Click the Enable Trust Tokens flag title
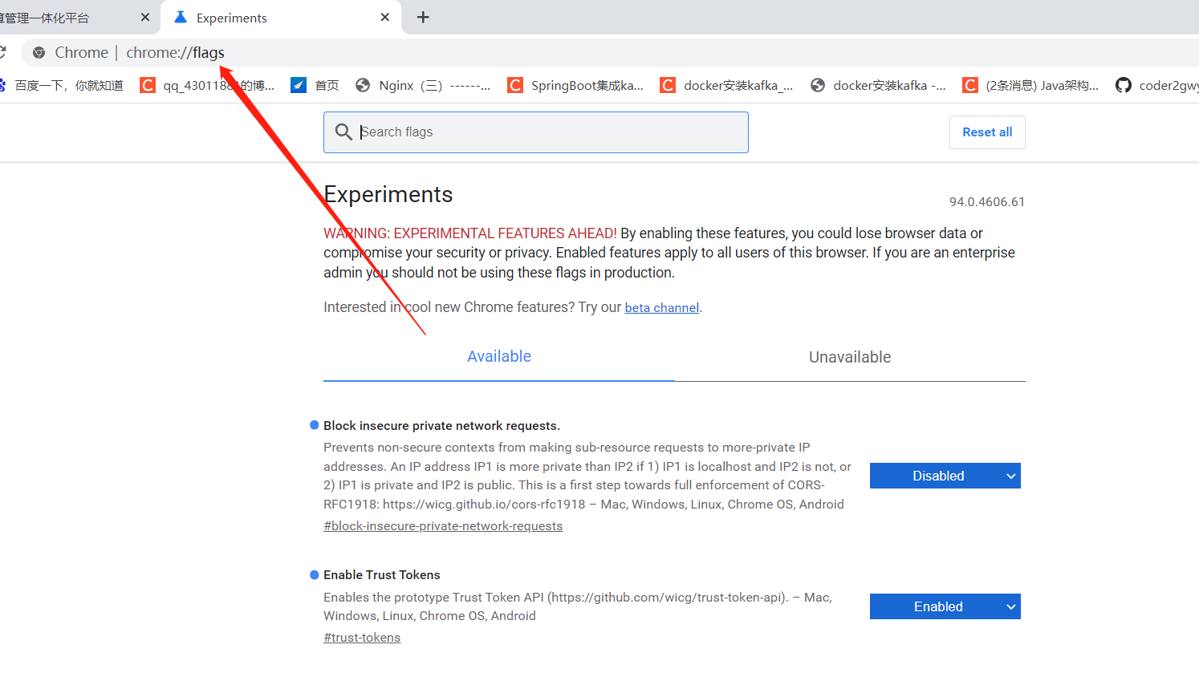Screen dimensions: 1199x677 (x=382, y=575)
